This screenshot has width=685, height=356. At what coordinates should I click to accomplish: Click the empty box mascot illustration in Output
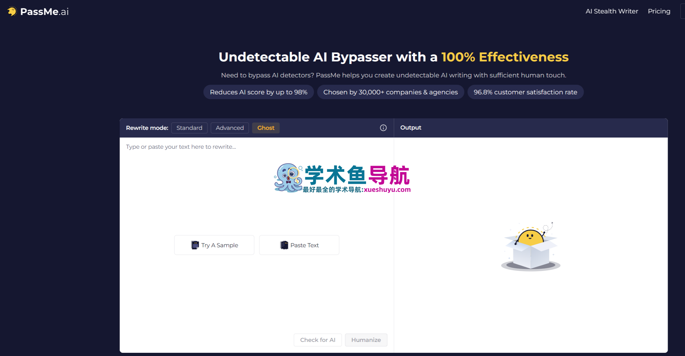(530, 246)
